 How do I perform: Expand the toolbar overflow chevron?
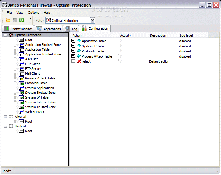[x=29, y=19]
